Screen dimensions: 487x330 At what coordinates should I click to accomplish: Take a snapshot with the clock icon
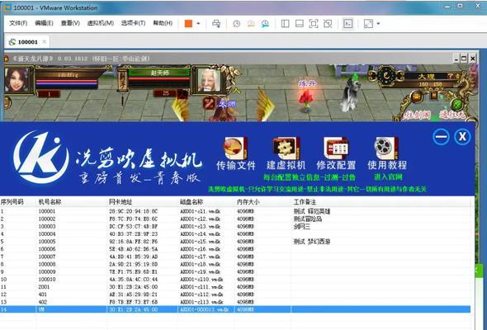(237, 24)
